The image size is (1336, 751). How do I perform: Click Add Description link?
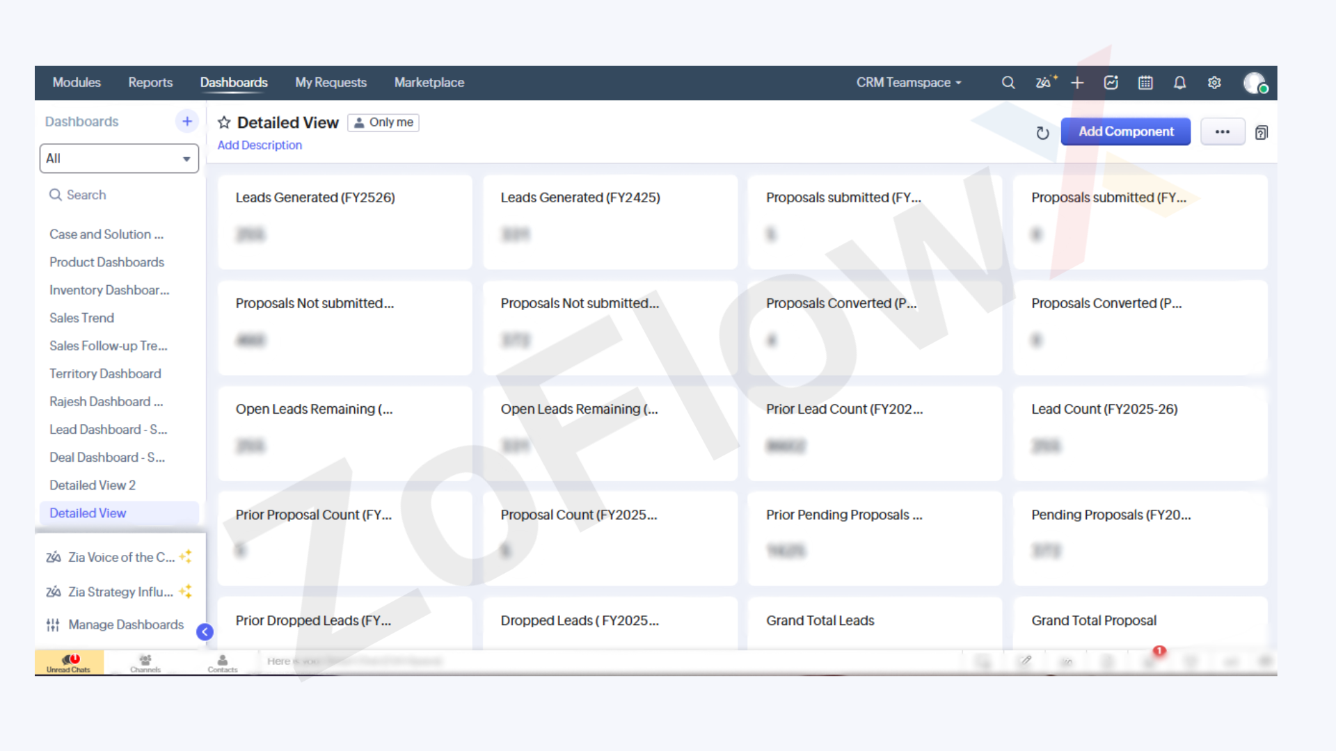260,145
